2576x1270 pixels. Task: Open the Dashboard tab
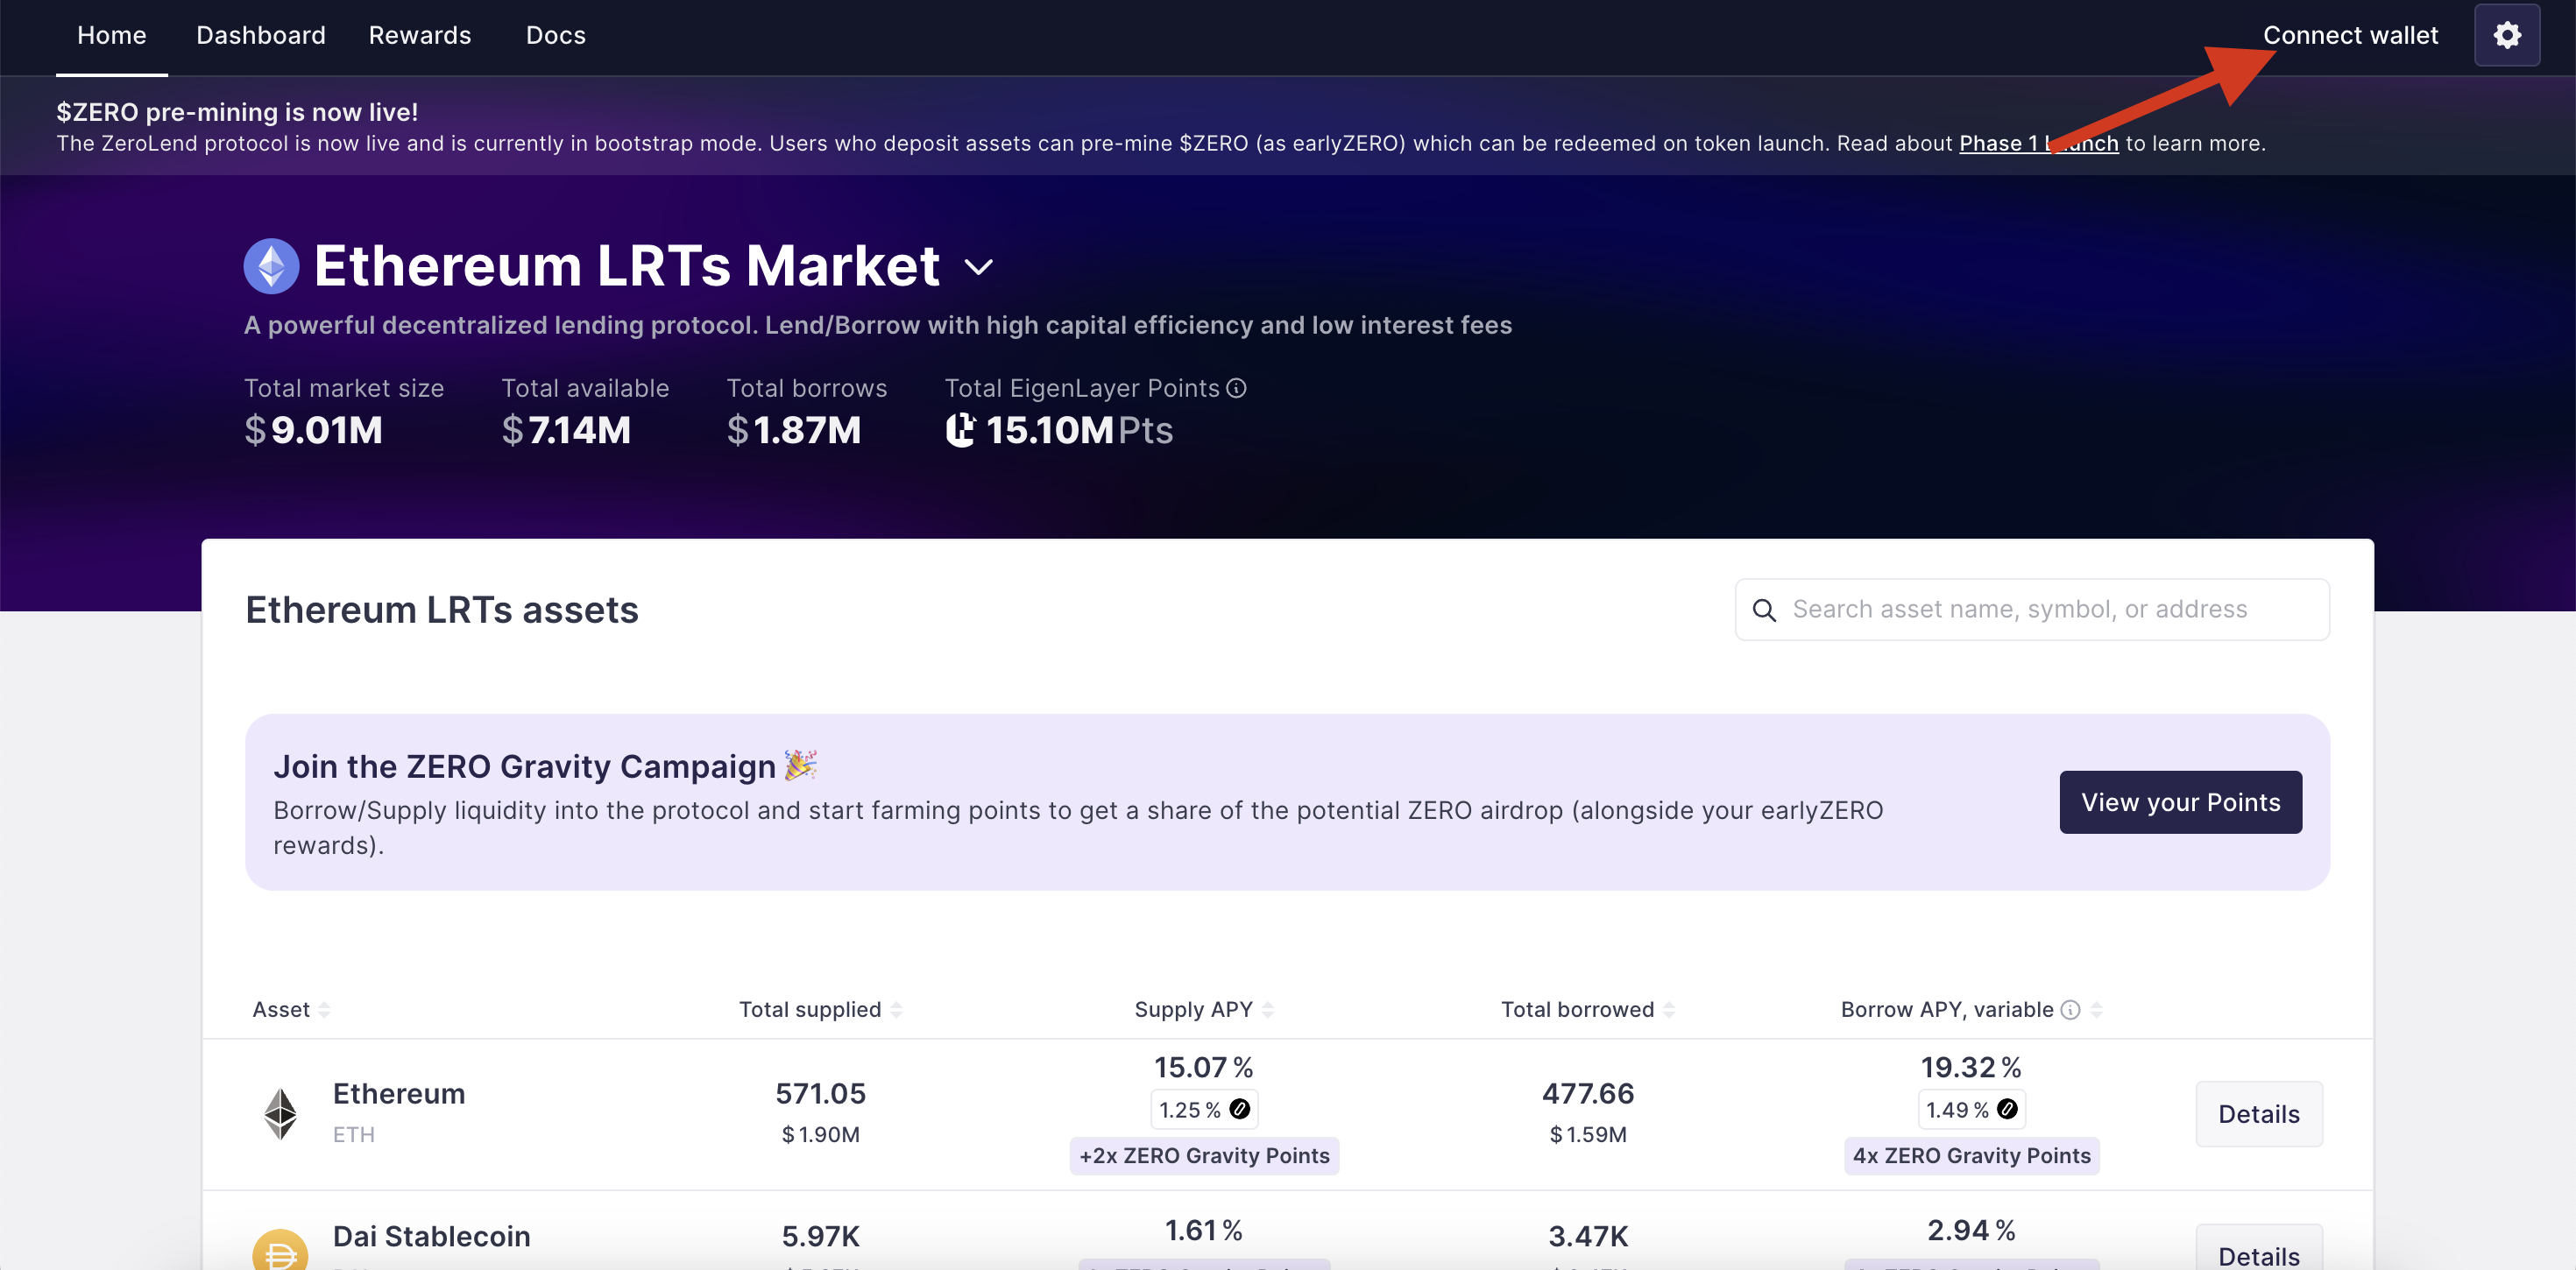pyautogui.click(x=261, y=35)
